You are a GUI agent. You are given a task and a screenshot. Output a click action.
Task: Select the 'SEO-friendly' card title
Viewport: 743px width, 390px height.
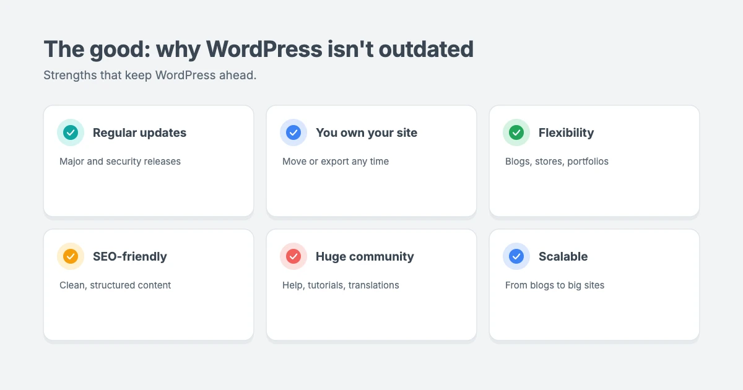[130, 256]
